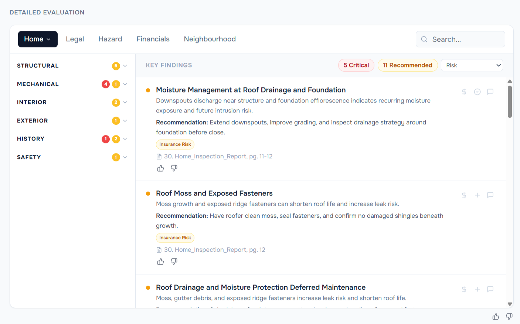Expand the HISTORY section chevron

click(125, 139)
